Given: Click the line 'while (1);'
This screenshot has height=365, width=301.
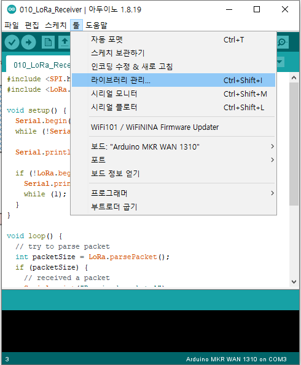Looking at the screenshot, I should point(45,194).
